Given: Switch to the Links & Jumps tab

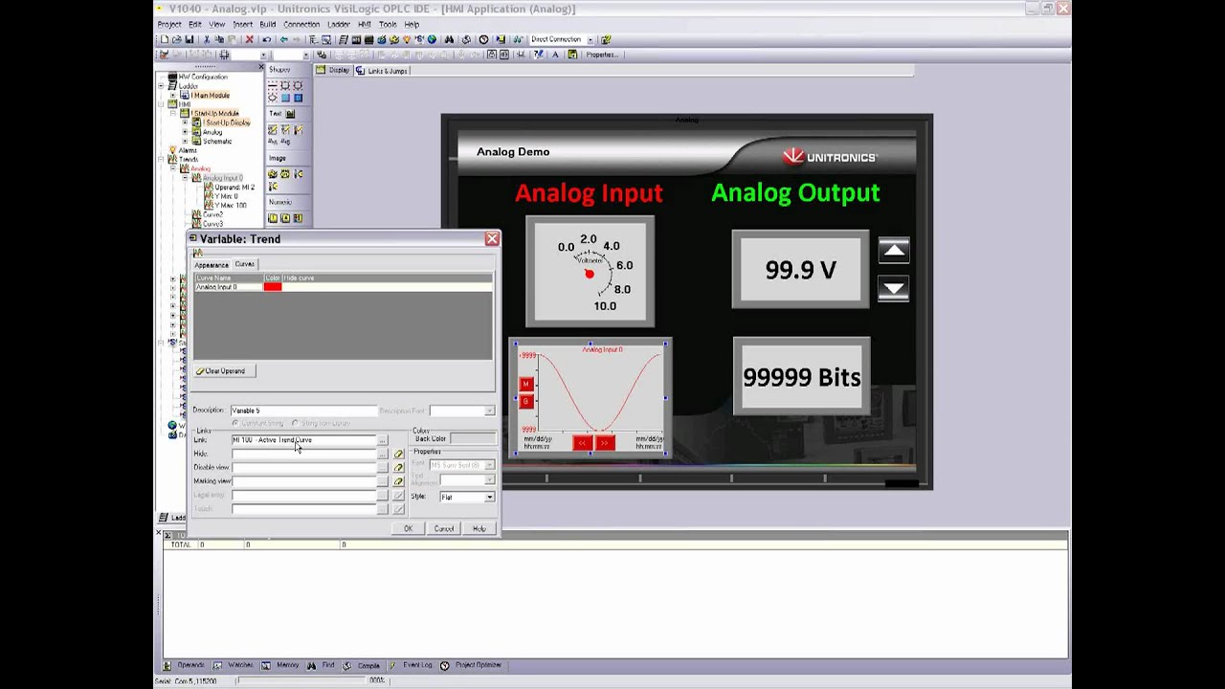Looking at the screenshot, I should (x=383, y=71).
